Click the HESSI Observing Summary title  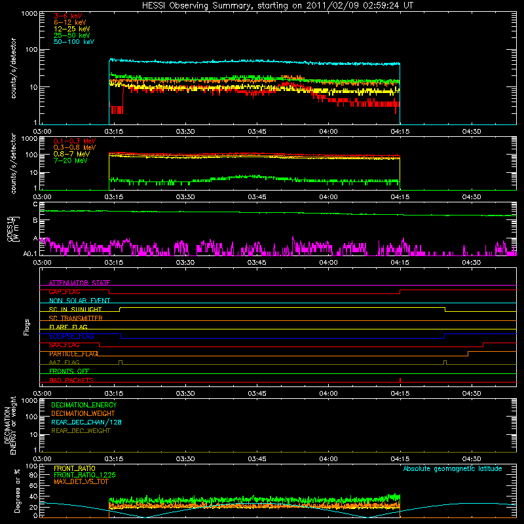tap(277, 5)
